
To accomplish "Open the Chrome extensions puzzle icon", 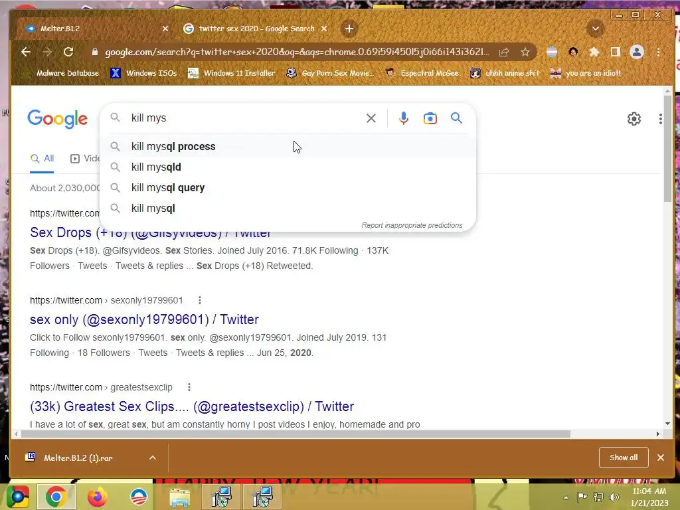I will pos(594,52).
